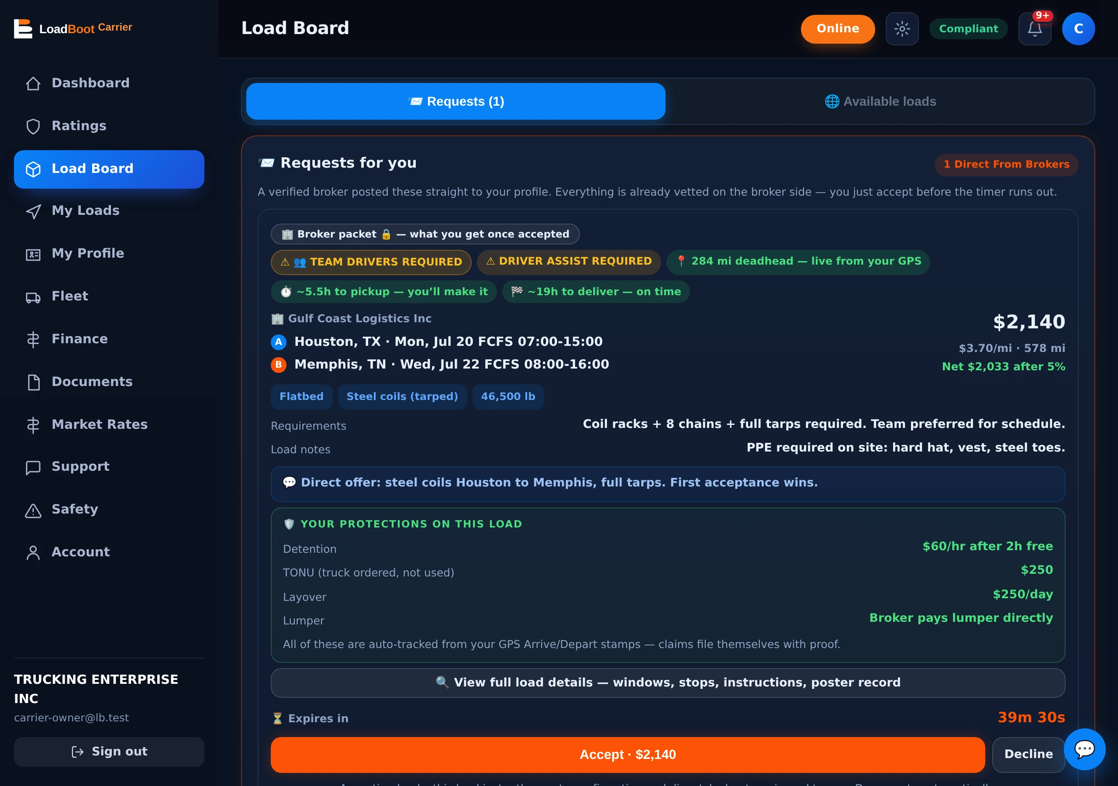The width and height of the screenshot is (1118, 786).
Task: Click the My Loads paper-plane icon
Action: 33,211
